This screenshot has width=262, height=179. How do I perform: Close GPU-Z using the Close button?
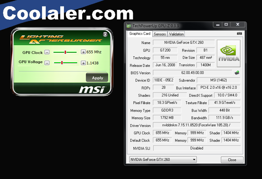tap(232, 160)
